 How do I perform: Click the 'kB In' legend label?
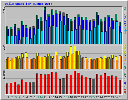(x=125, y=81)
